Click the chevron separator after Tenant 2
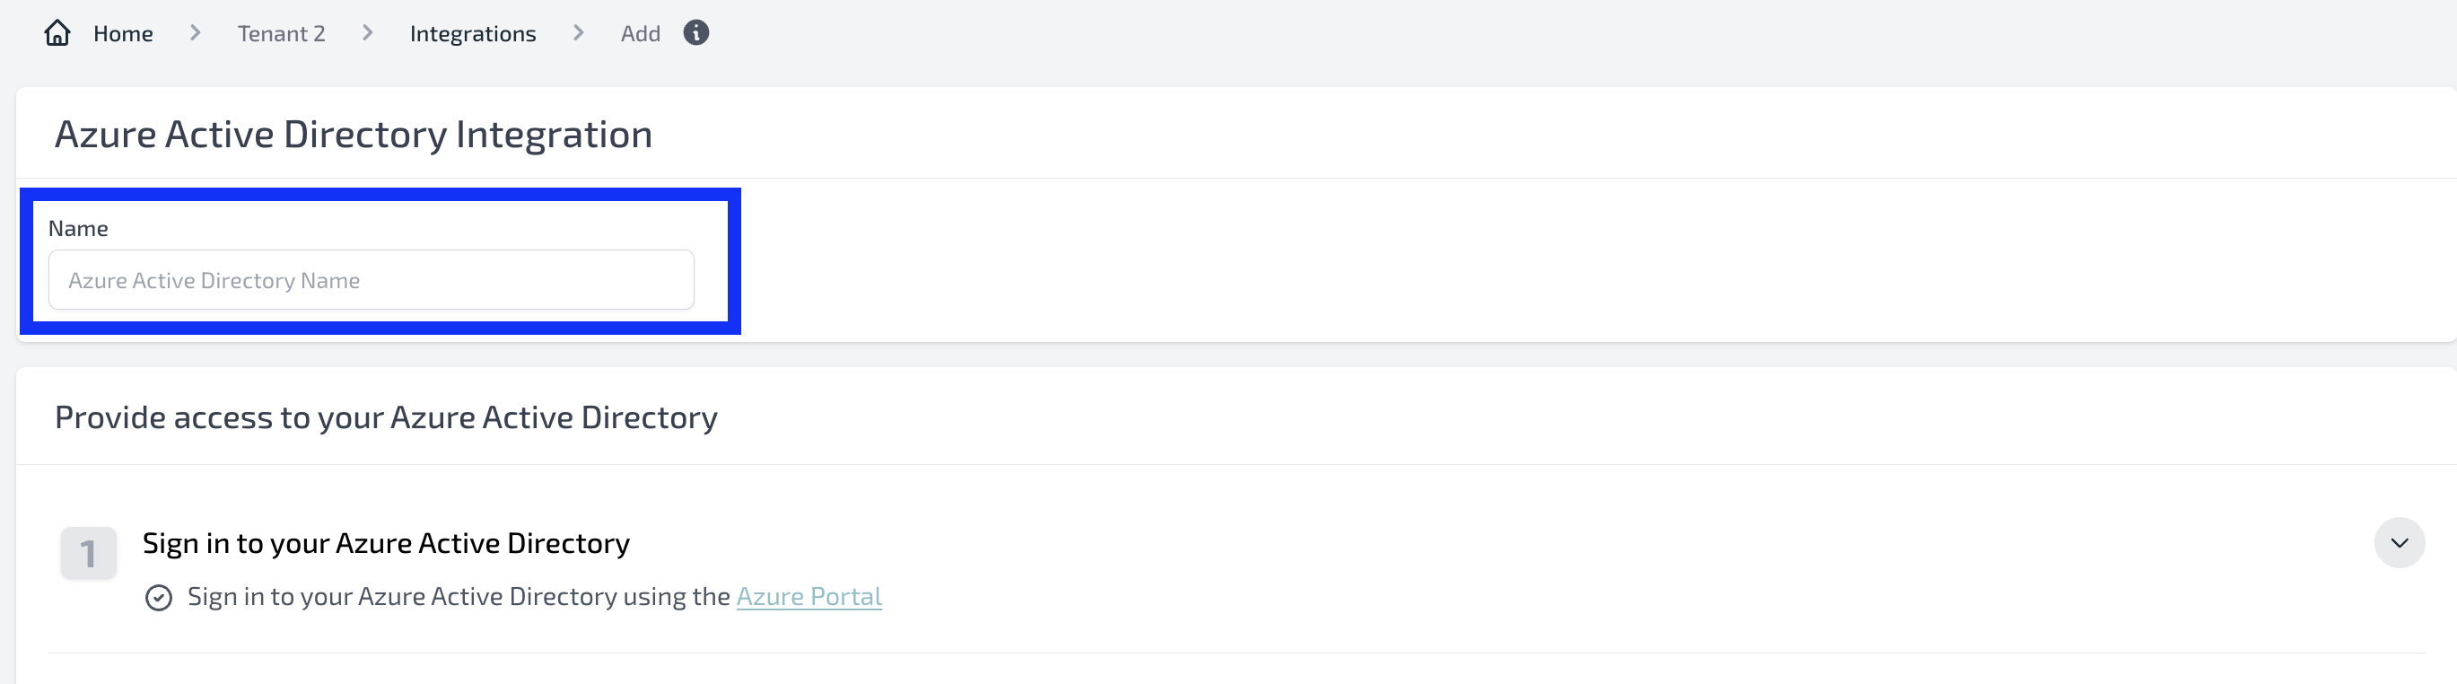Image resolution: width=2457 pixels, height=684 pixels. 368,33
